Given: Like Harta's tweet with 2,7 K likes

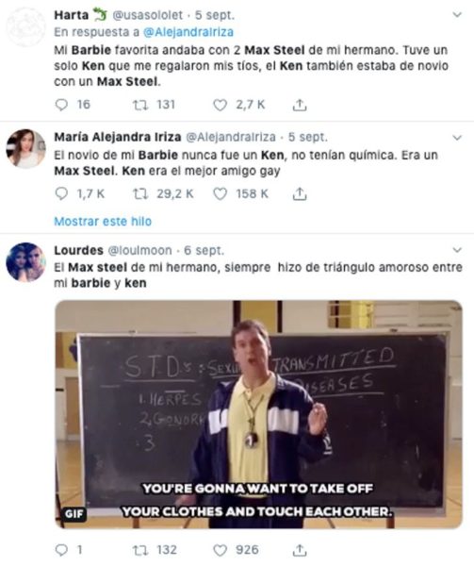Looking at the screenshot, I should pos(220,105).
